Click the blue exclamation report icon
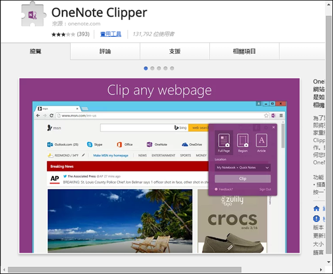The image size is (333, 274). click(x=316, y=218)
